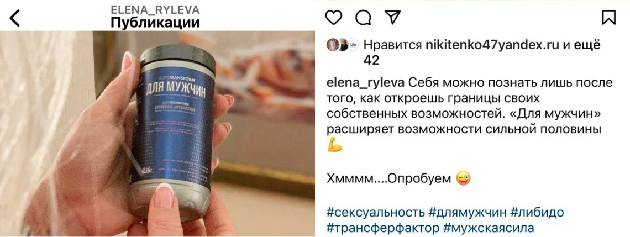Tap the liker avatars next to Нравится
Screen dimensions: 630x237
click(x=342, y=45)
